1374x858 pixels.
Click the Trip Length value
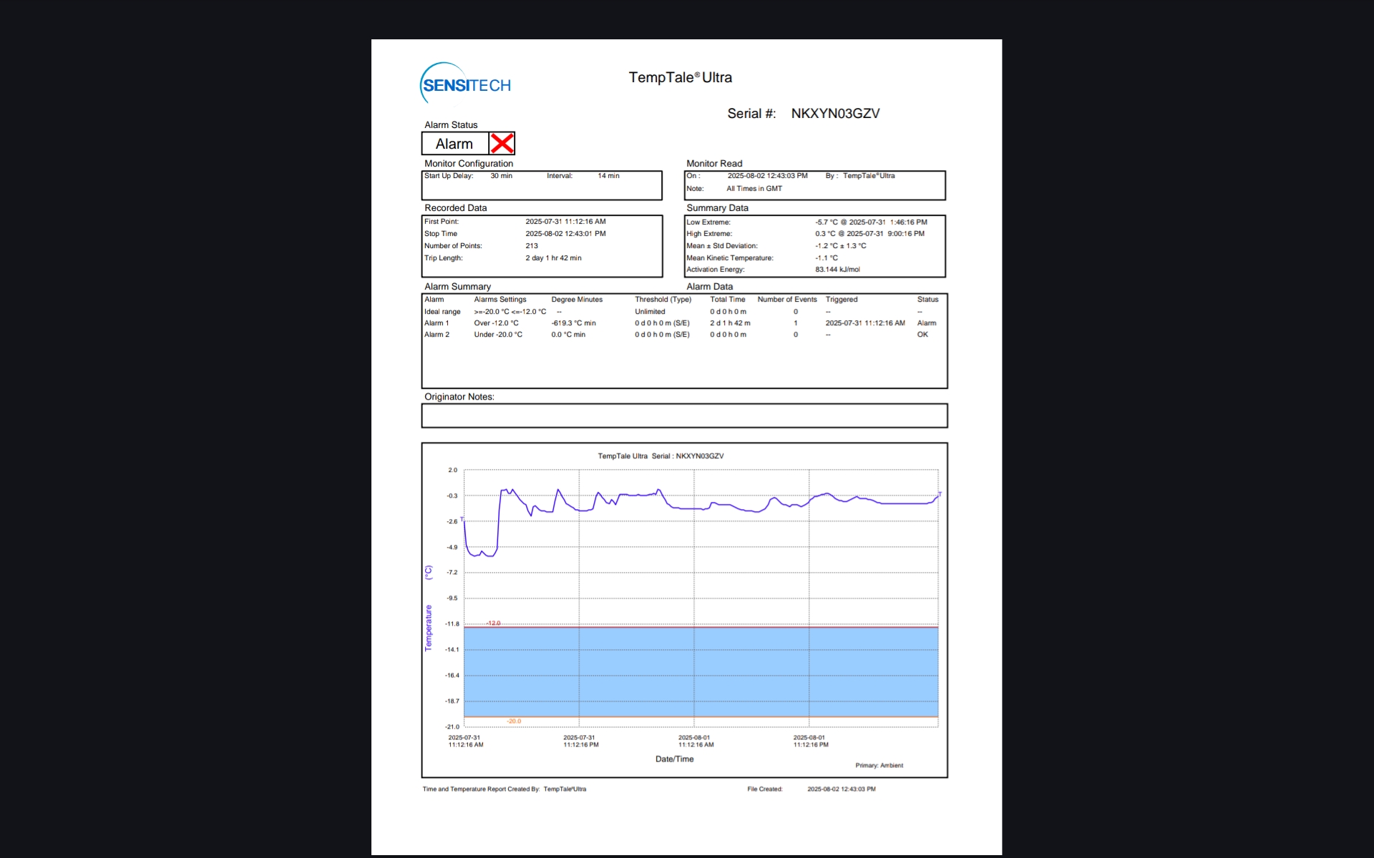tap(553, 258)
